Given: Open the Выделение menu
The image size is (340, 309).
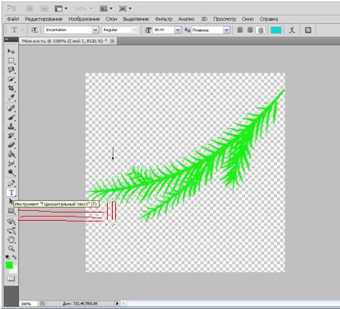Looking at the screenshot, I should 136,19.
